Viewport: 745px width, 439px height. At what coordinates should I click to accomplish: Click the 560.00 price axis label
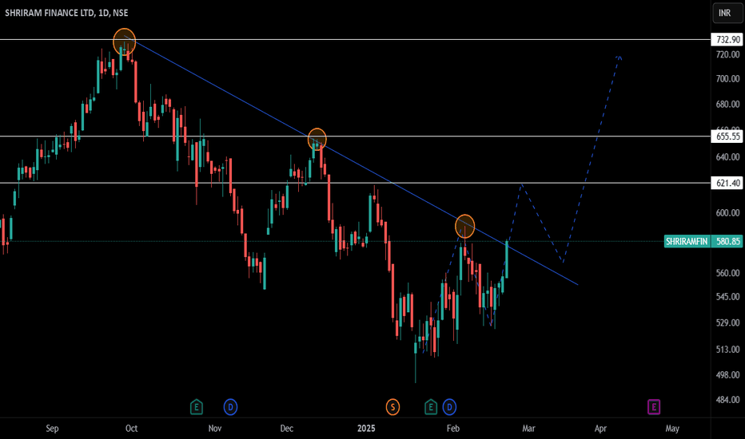click(x=728, y=273)
